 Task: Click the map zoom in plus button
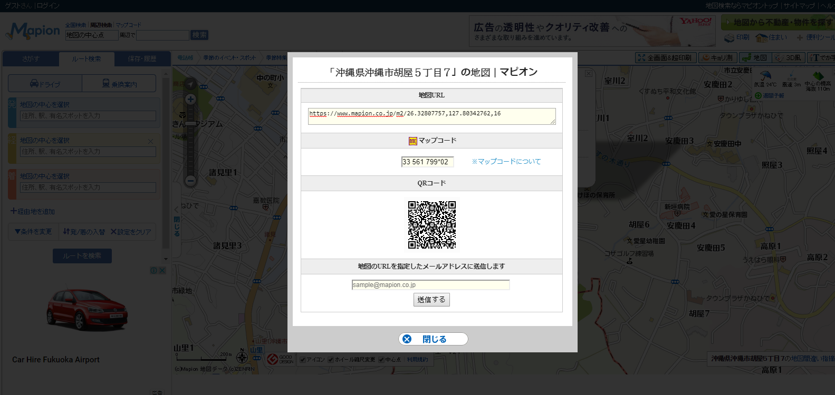pyautogui.click(x=191, y=99)
